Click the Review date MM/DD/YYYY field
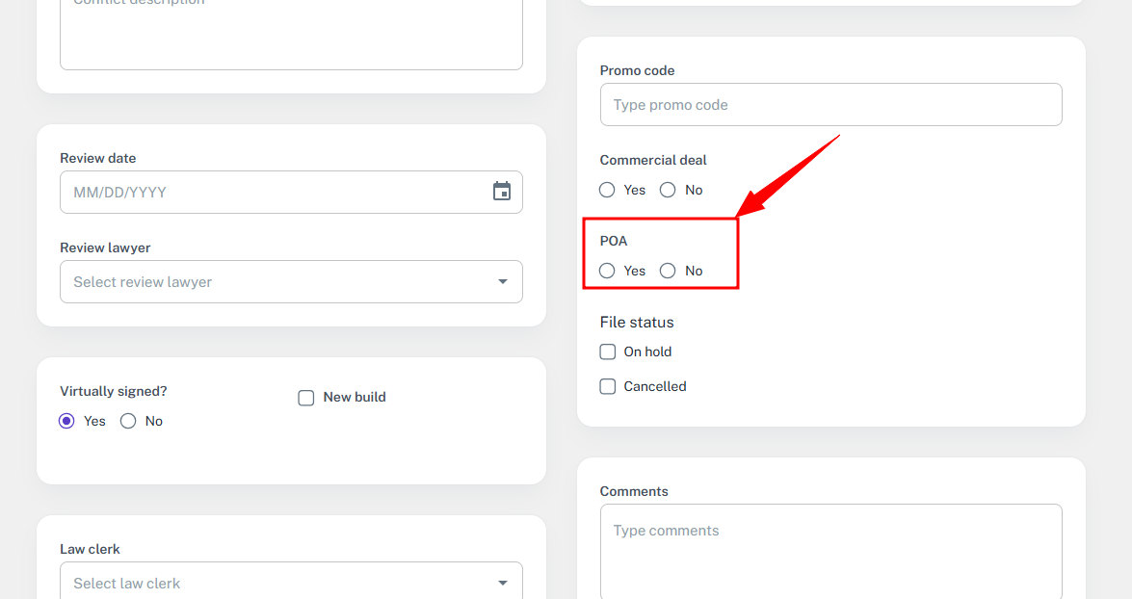 pyautogui.click(x=291, y=192)
